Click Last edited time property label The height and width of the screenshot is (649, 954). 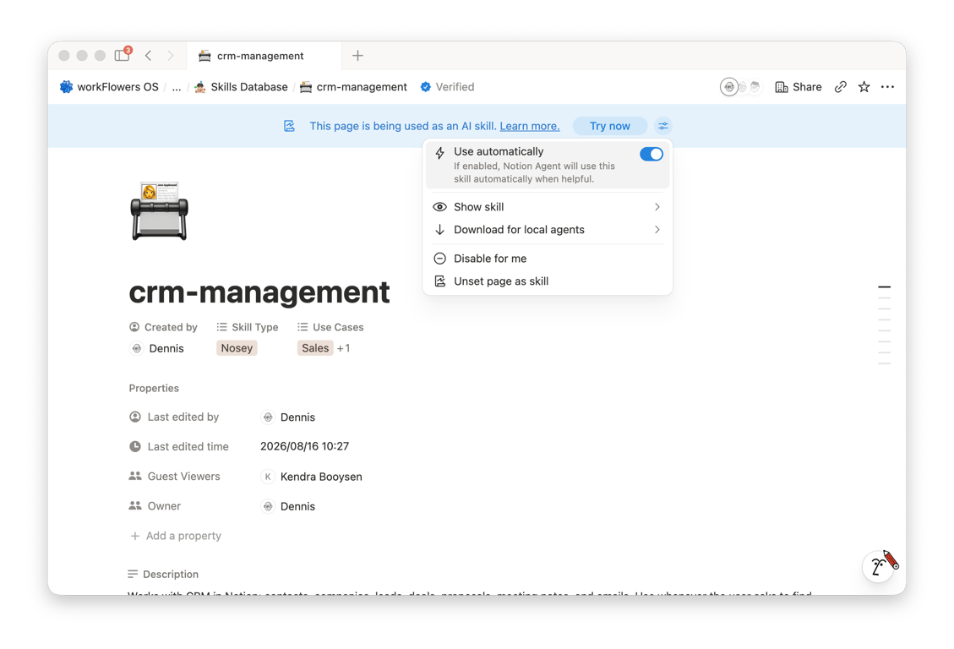179,446
